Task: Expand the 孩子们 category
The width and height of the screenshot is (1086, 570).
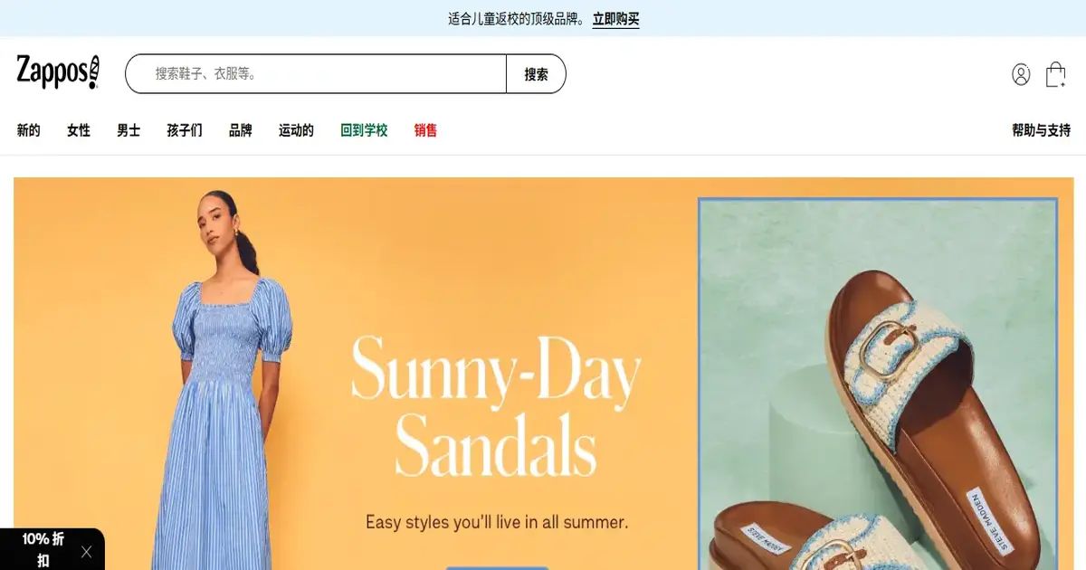Action: [185, 130]
